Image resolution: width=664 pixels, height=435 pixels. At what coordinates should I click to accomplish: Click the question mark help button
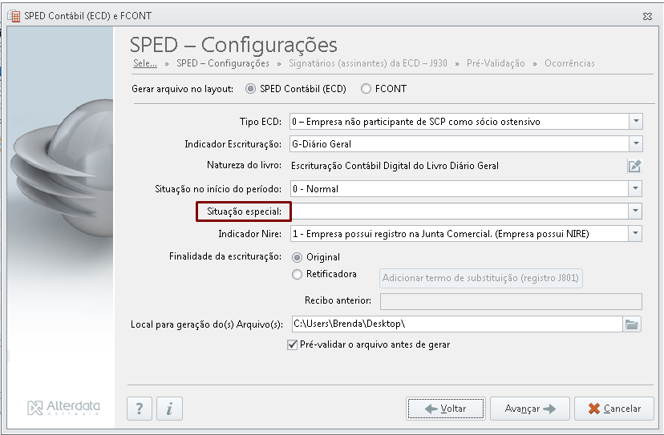[140, 409]
